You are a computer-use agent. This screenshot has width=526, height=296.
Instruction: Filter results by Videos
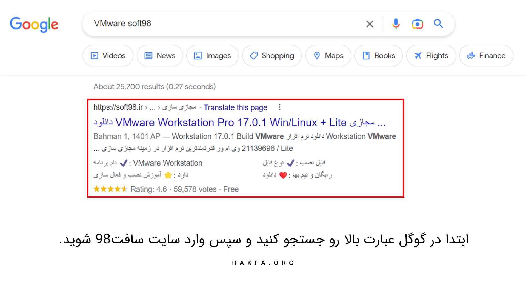click(108, 56)
